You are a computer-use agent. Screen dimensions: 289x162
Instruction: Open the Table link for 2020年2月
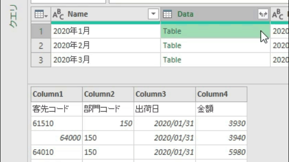(172, 45)
